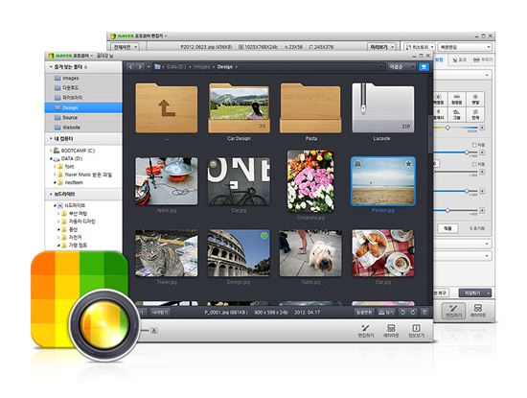
Task: Open the navigation history dropdown arrow
Action: (x=149, y=66)
